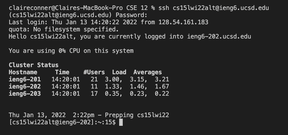Screen dimensions: 288x135
Task: Click the shell prompt text [cs15lwi22alt@ieng6-202]
Action: coord(51,122)
